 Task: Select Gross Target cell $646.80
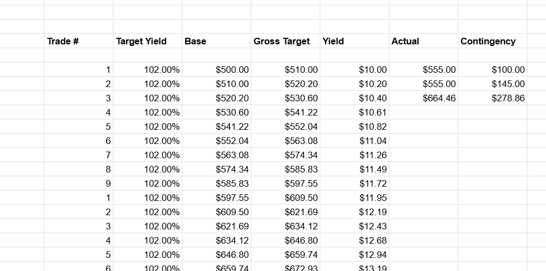[x=285, y=240]
